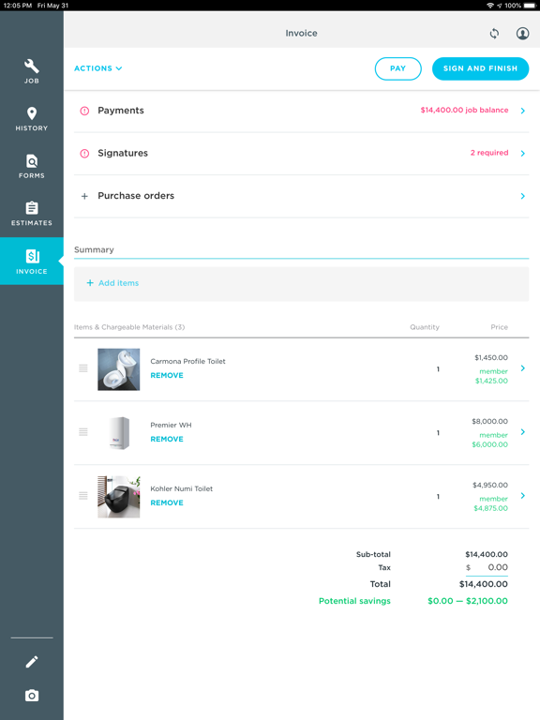The width and height of the screenshot is (540, 720).
Task: Click the Pay button
Action: pyautogui.click(x=398, y=68)
